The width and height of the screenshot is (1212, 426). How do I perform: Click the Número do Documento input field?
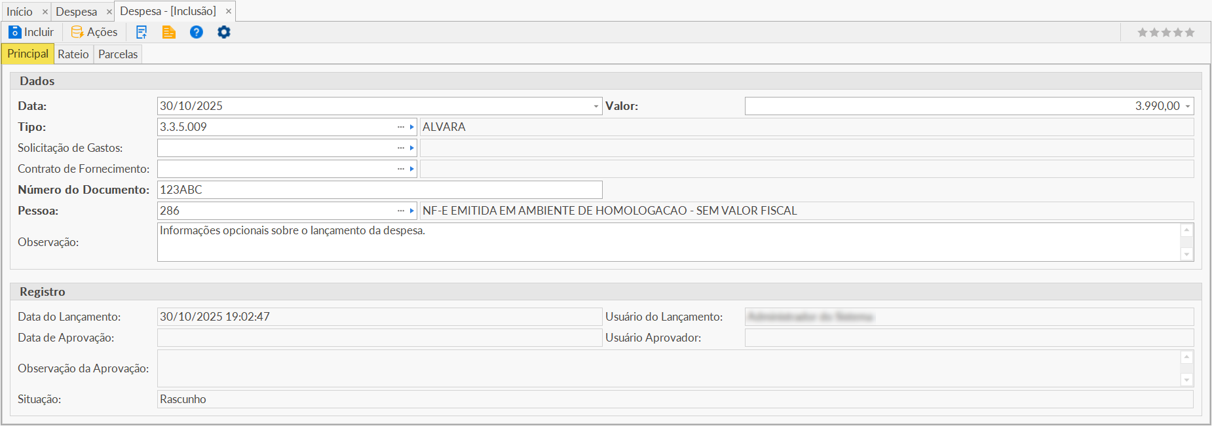pyautogui.click(x=379, y=190)
